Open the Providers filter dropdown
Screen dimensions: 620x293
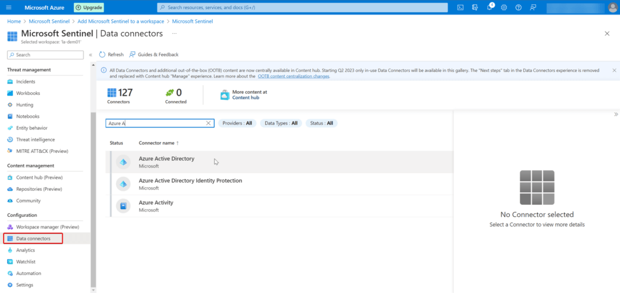click(x=237, y=123)
